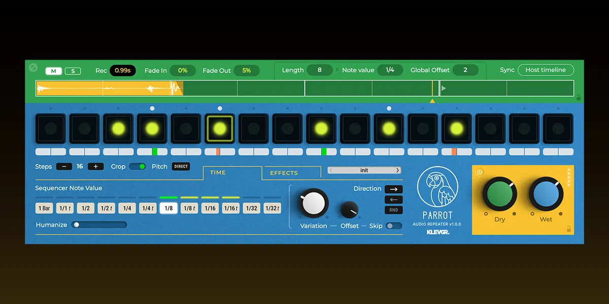Click the previous-preset arrow beside init

tap(330, 170)
